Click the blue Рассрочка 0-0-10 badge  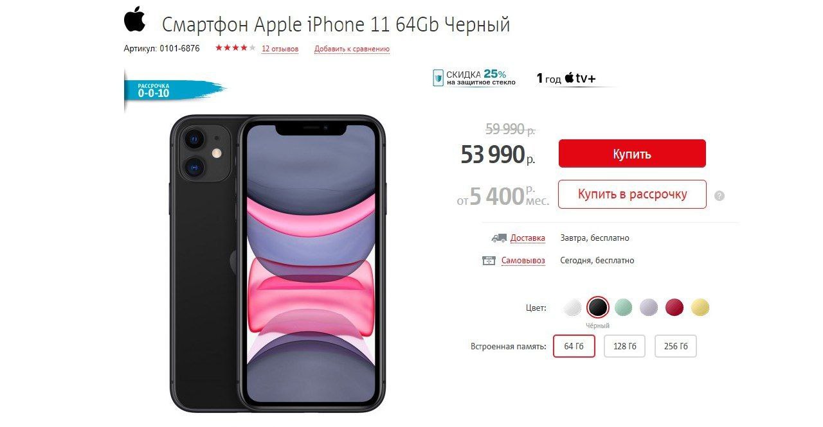[x=172, y=90]
